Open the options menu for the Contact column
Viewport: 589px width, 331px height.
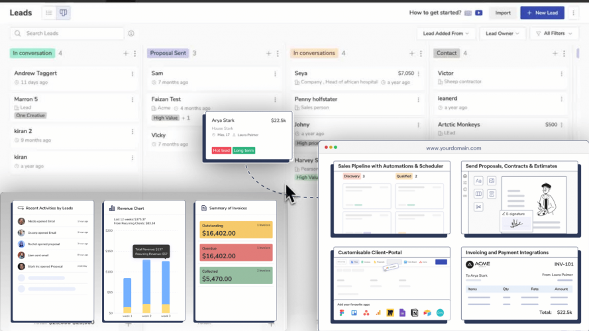point(564,53)
